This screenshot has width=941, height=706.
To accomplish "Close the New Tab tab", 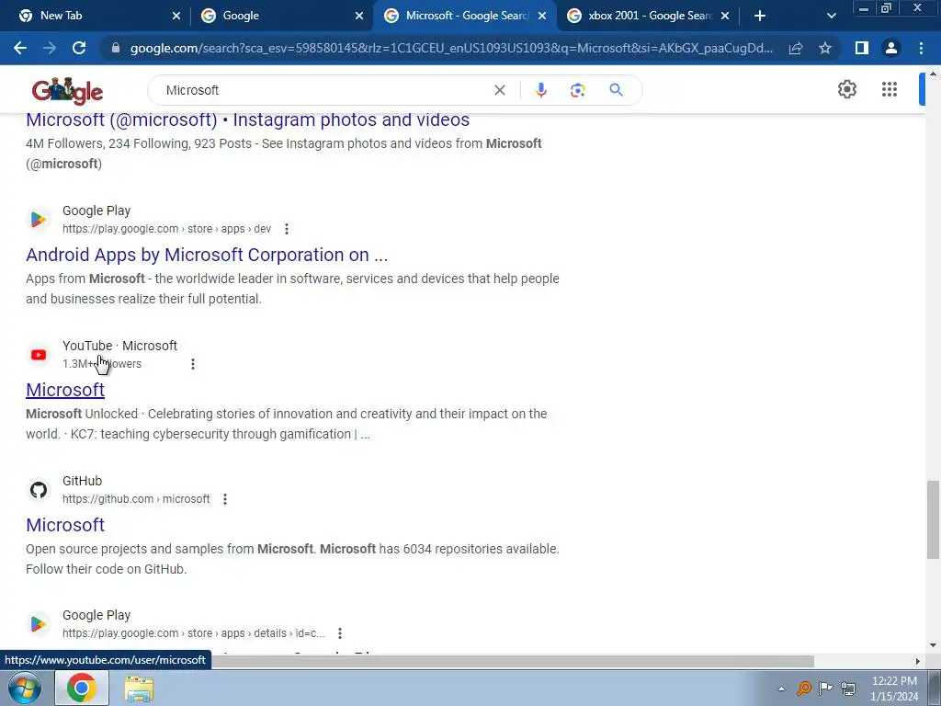I will pyautogui.click(x=176, y=16).
